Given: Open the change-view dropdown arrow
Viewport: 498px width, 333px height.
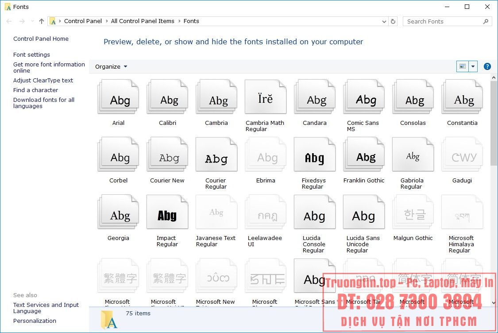Looking at the screenshot, I should (473, 66).
